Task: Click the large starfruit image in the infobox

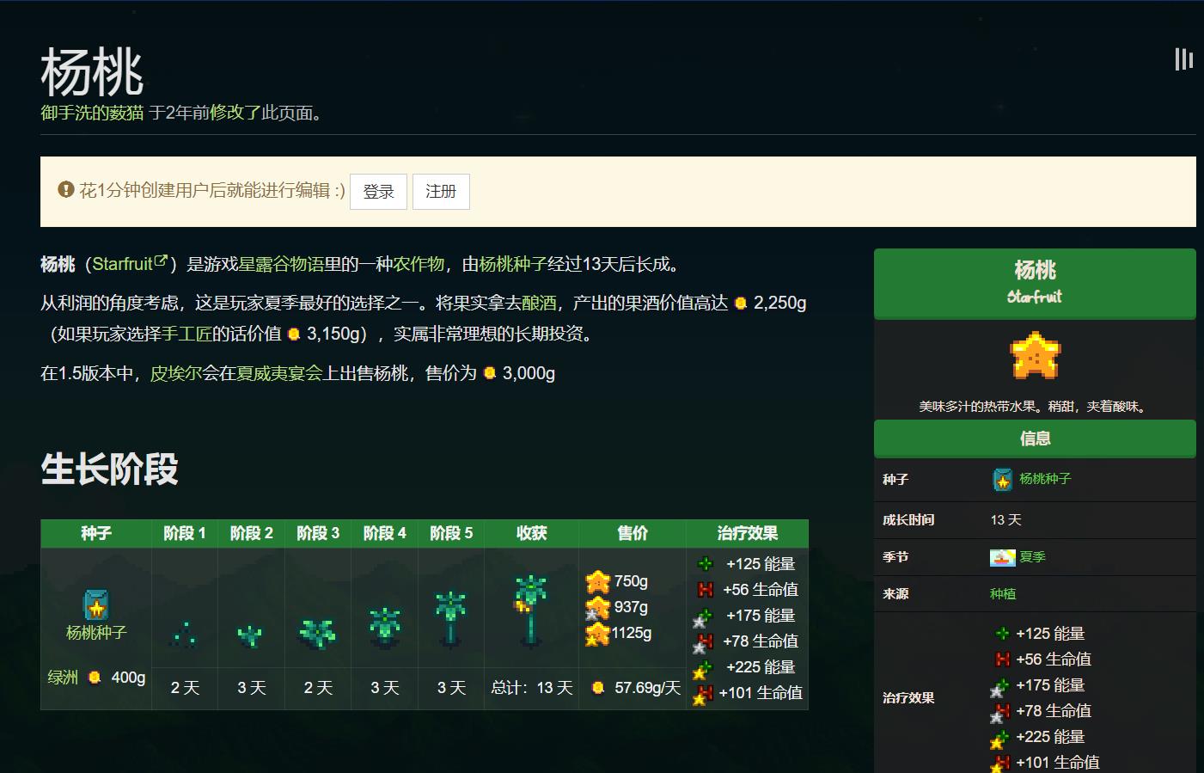Action: pos(1035,356)
